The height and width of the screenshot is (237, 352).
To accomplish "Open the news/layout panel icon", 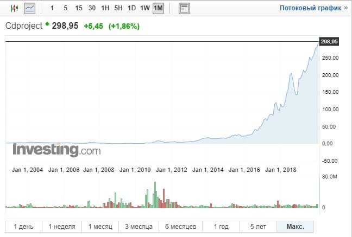I will tap(184, 9).
